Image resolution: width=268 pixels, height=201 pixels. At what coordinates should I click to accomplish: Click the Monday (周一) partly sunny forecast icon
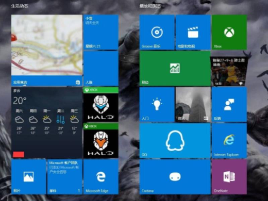47,119
